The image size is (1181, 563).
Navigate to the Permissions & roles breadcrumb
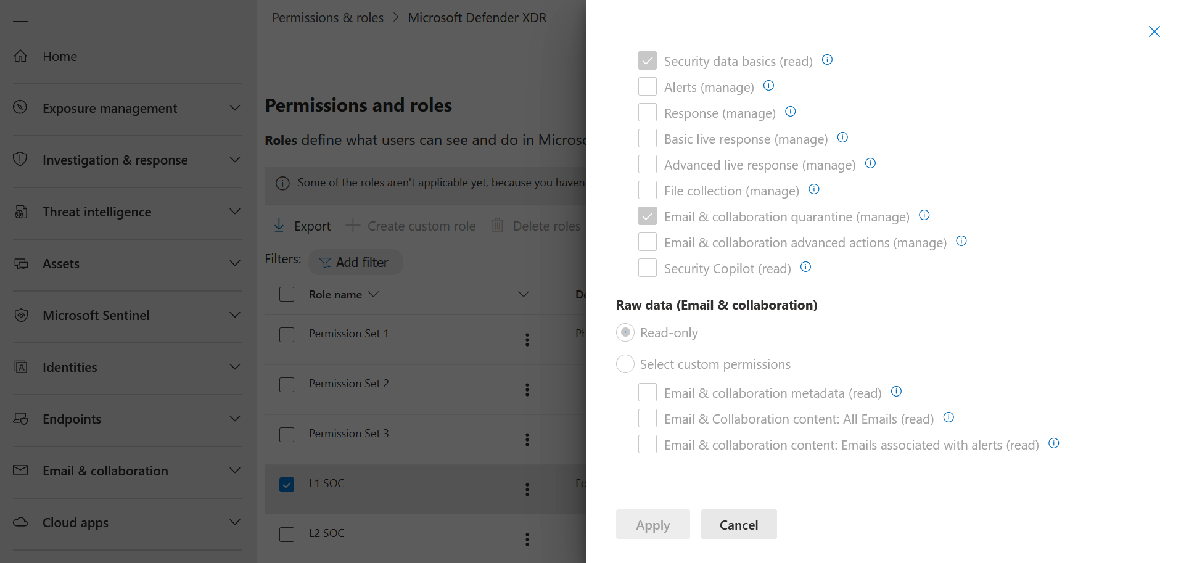point(327,17)
